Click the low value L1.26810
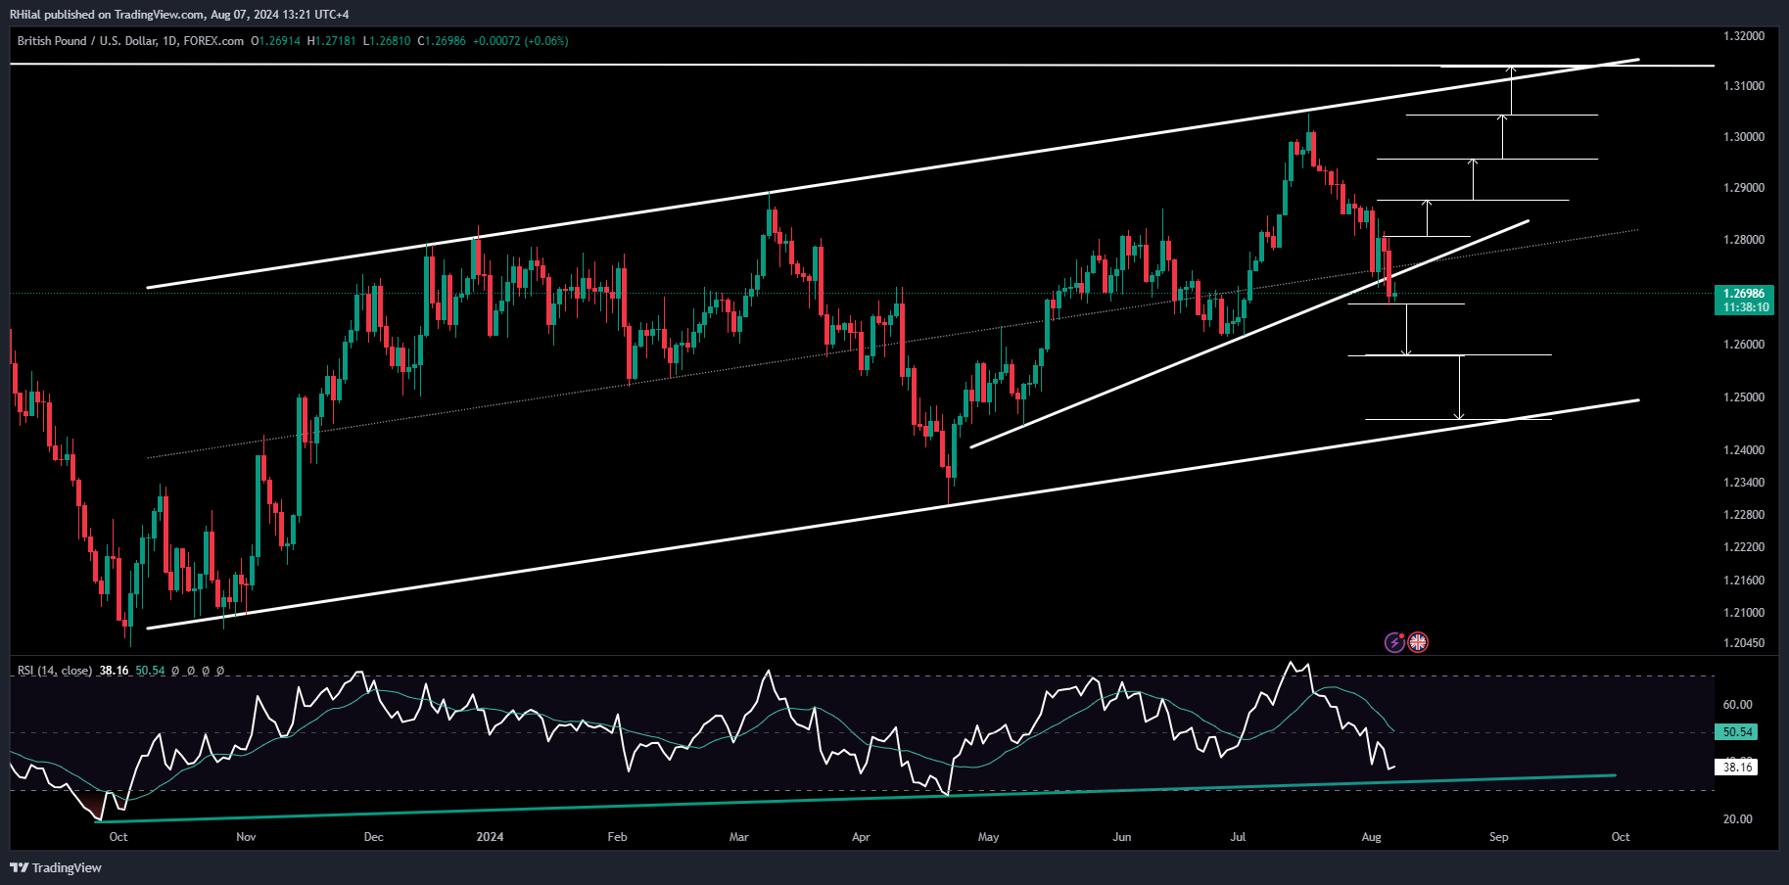The image size is (1789, 885). click(x=387, y=41)
